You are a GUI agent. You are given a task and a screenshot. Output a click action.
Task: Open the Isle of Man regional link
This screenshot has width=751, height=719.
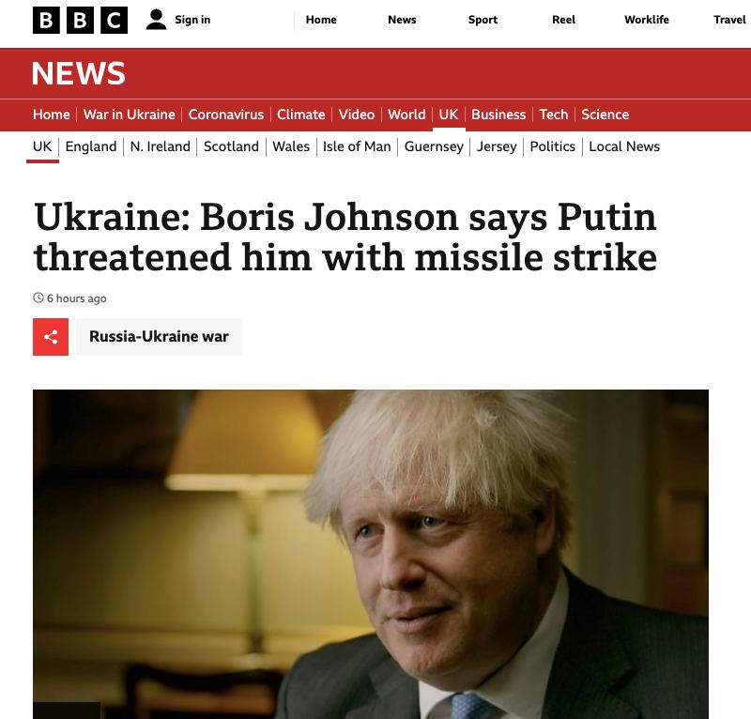point(357,146)
